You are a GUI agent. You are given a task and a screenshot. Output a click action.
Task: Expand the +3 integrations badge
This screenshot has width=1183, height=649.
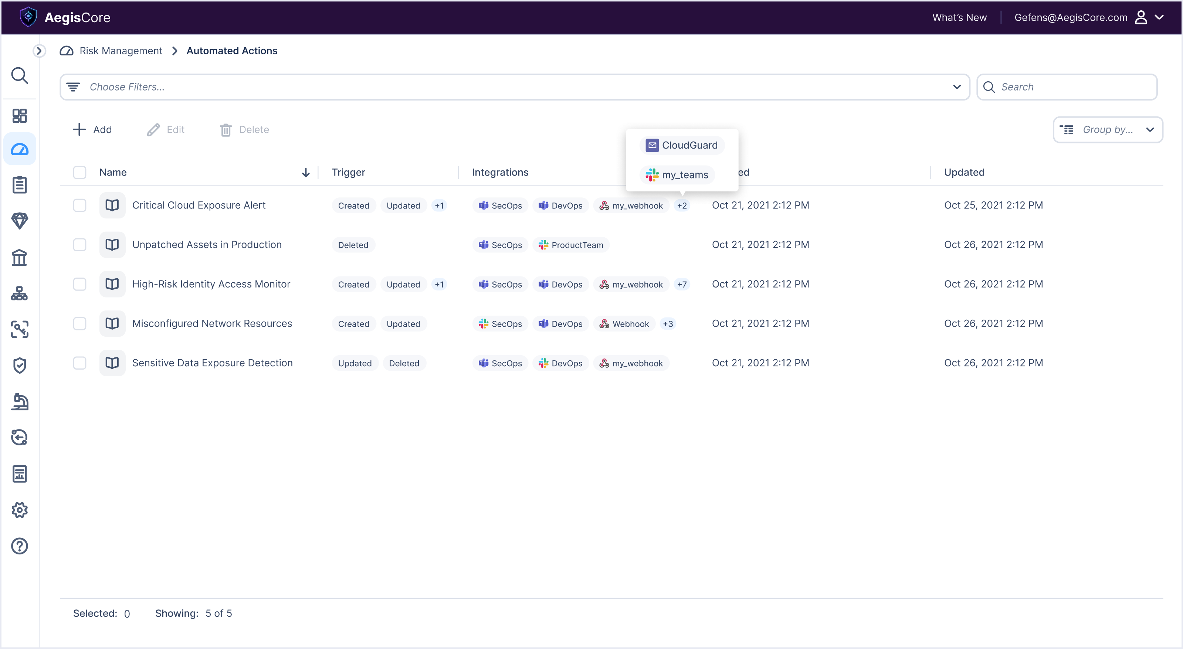[668, 324]
